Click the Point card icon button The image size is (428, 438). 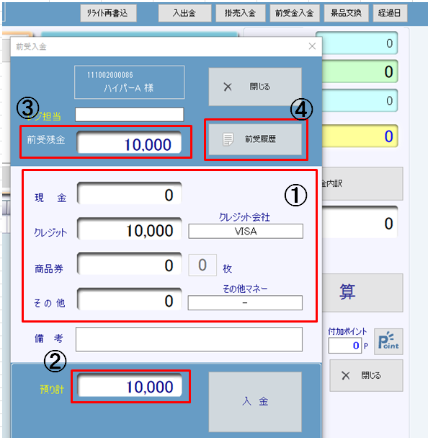[388, 341]
